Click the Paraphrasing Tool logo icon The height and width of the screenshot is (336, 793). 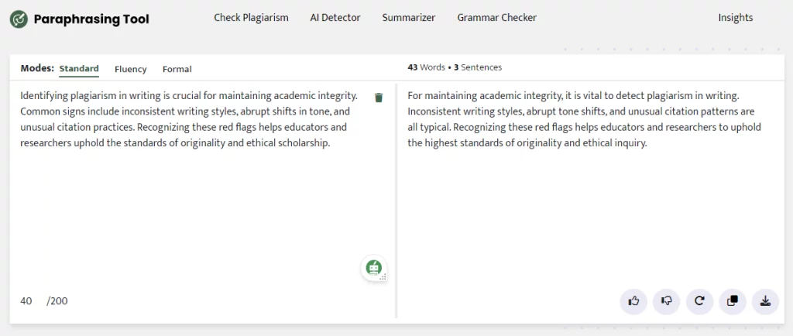pyautogui.click(x=19, y=19)
